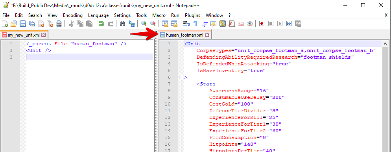Image resolution: width=391 pixels, height=152 pixels.
Task: Toggle the Document Map panel icon
Action: 222,24
